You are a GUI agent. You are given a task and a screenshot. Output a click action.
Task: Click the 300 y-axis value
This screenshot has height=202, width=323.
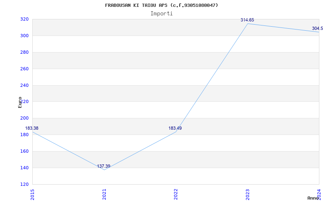[24, 36]
